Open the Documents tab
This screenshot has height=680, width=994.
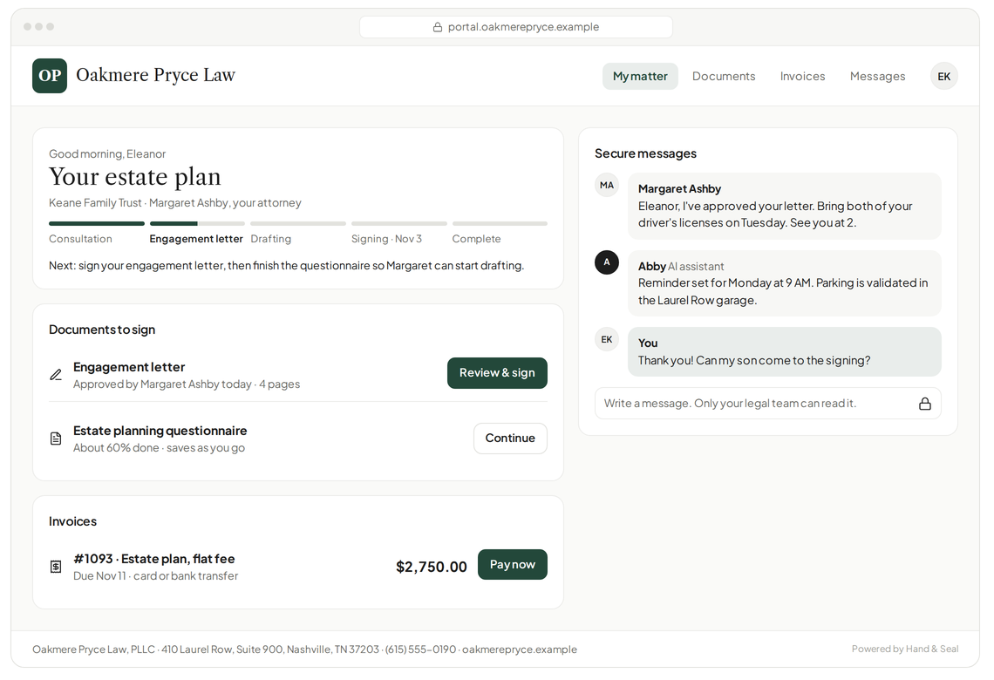[724, 76]
